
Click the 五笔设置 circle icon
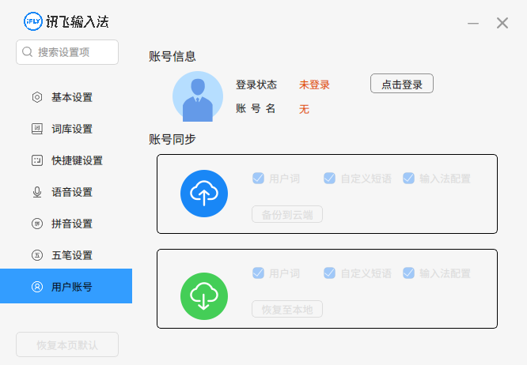37,255
